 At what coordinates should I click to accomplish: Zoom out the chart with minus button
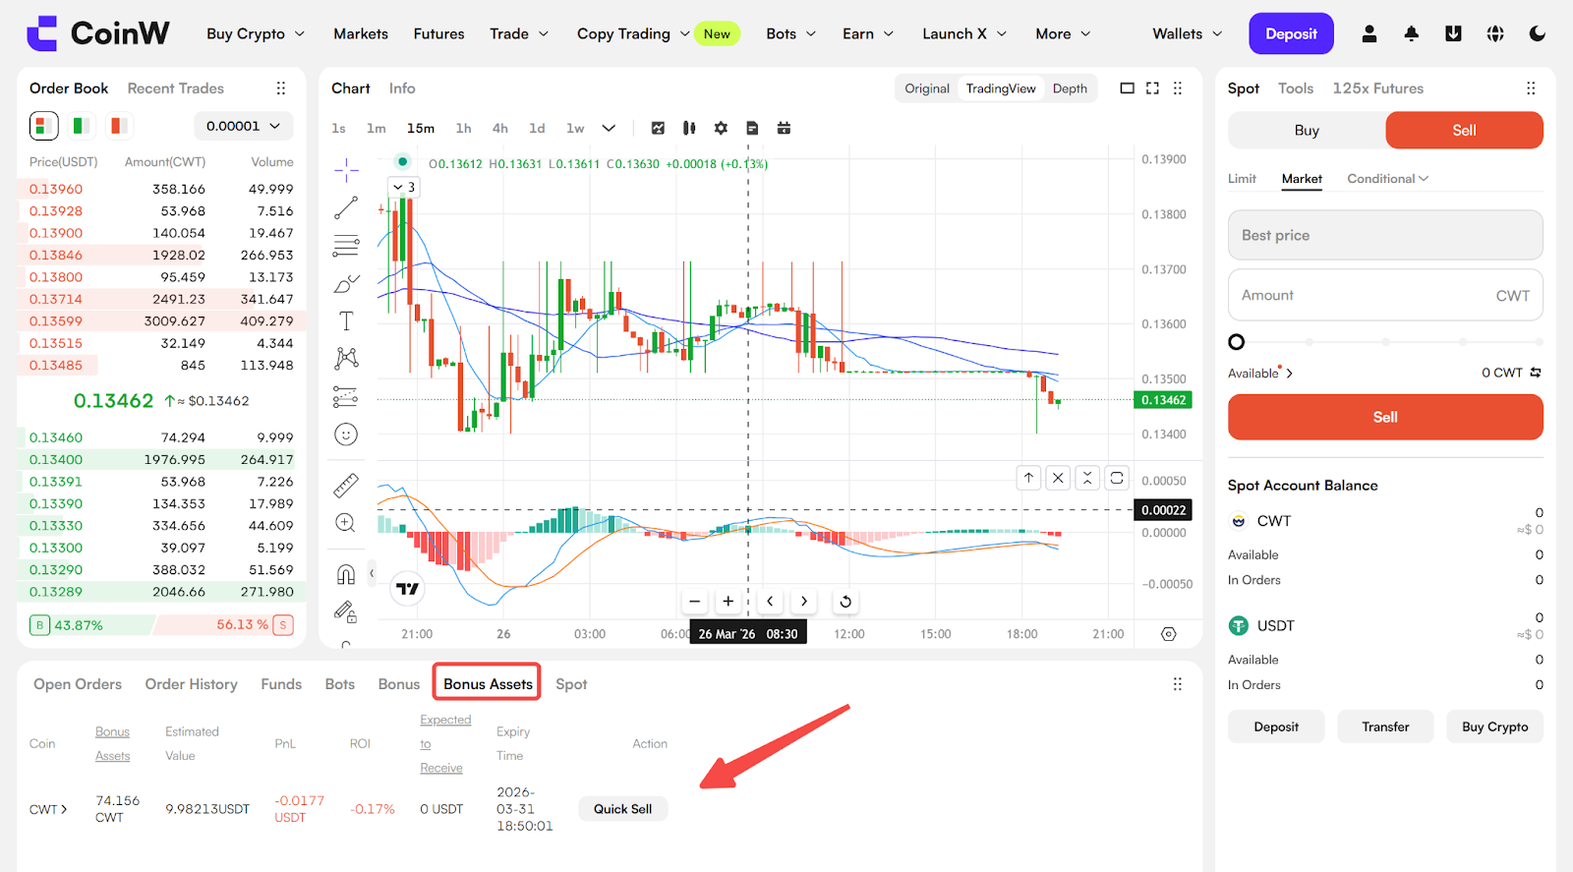click(695, 602)
